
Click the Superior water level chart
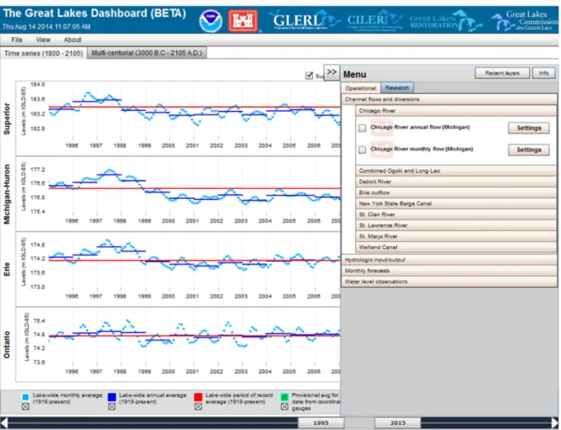click(178, 118)
